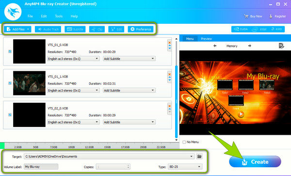Click the Create button
This screenshot has width=291, height=176.
(255, 161)
